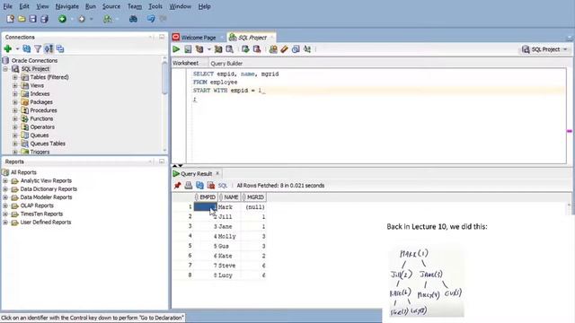Viewport: 575px width, 323px height.
Task: Click the Refresh icon in Query Result toolbar
Action: (199, 186)
